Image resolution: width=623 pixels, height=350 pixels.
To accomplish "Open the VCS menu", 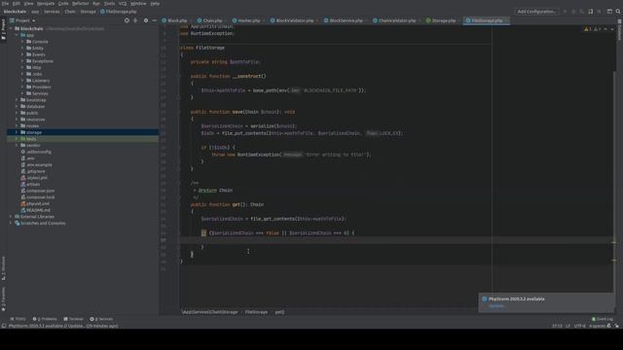I will click(x=123, y=3).
